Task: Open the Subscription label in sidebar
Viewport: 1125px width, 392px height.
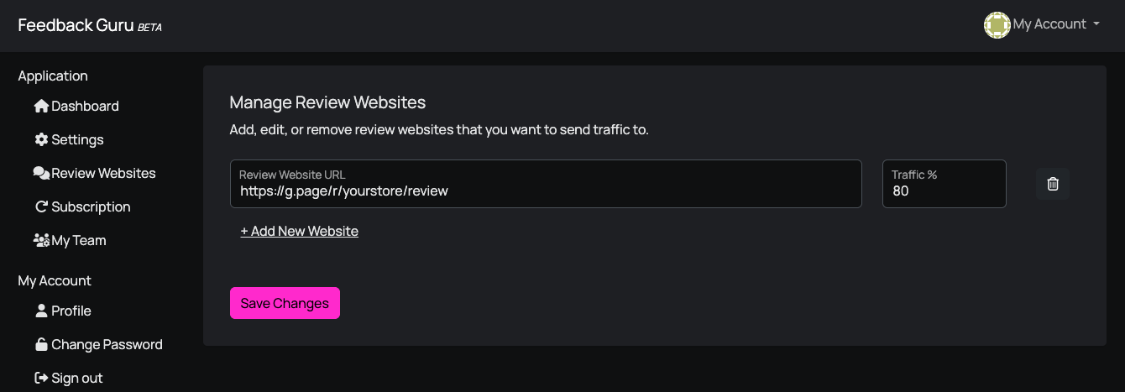Action: tap(91, 206)
